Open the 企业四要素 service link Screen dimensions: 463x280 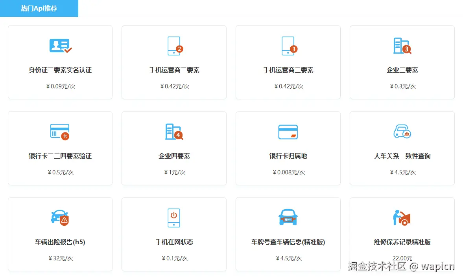pyautogui.click(x=174, y=156)
